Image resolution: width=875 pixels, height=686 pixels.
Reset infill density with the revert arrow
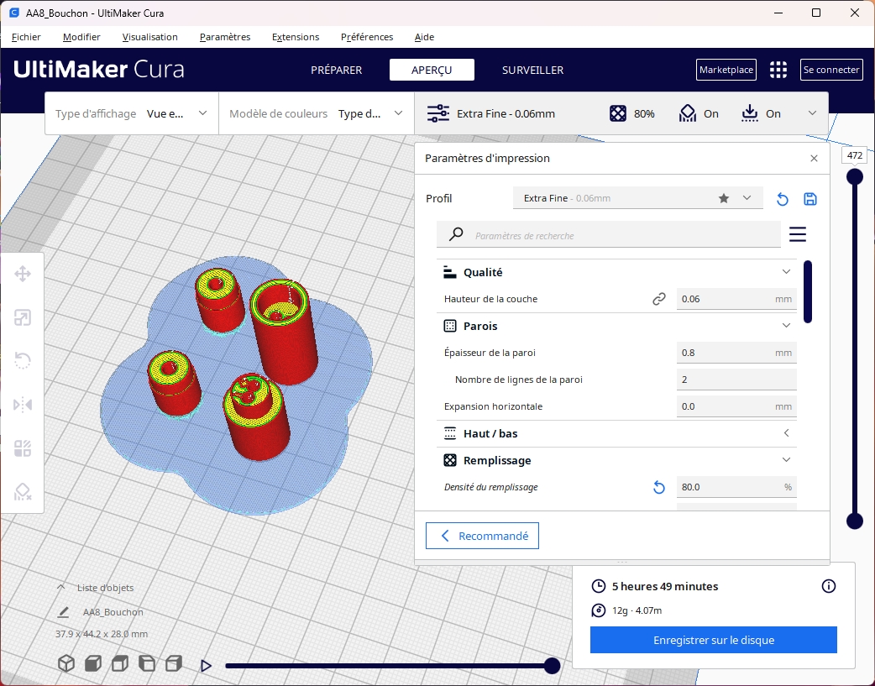pyautogui.click(x=659, y=487)
